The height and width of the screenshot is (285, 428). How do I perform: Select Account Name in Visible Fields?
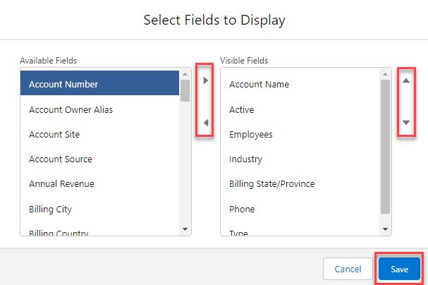tap(300, 85)
